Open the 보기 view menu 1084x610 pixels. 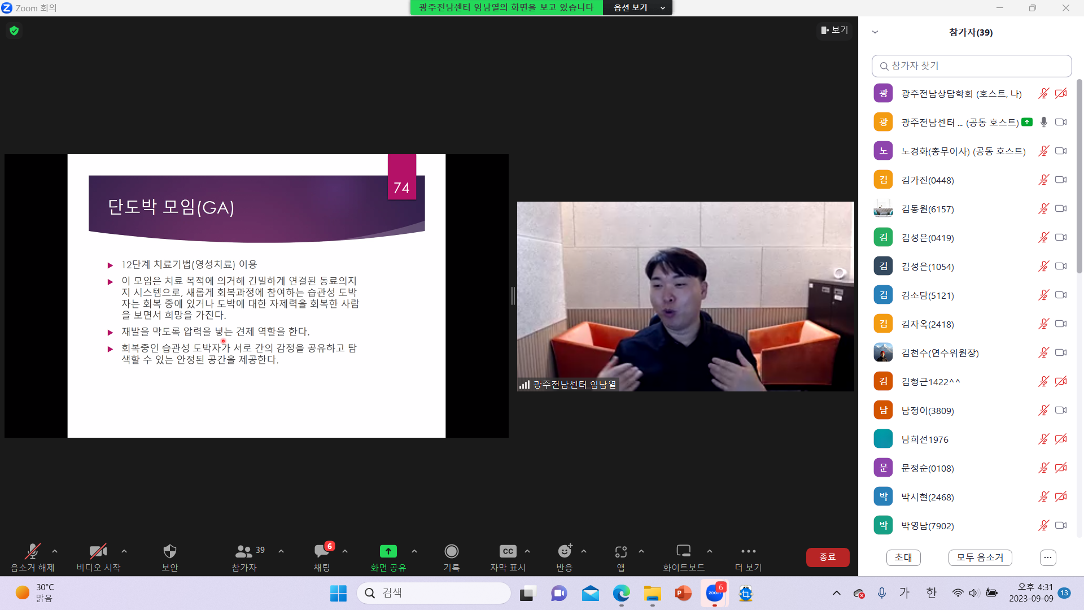click(834, 30)
